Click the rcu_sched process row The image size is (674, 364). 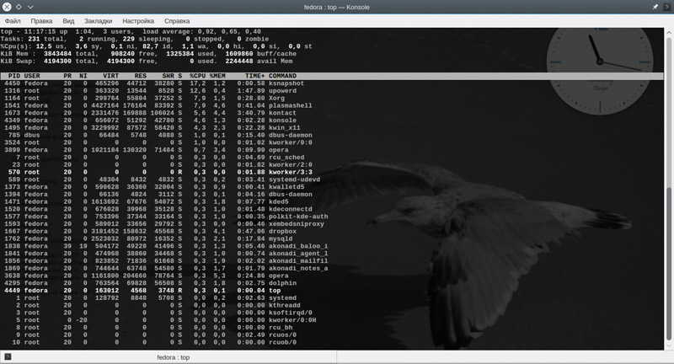(154, 158)
